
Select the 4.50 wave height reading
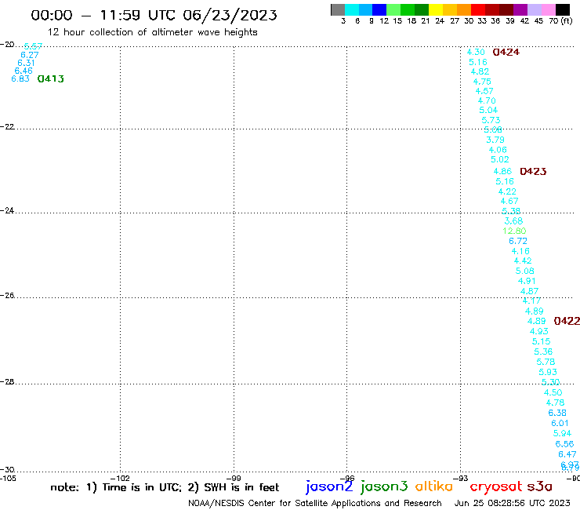point(553,392)
